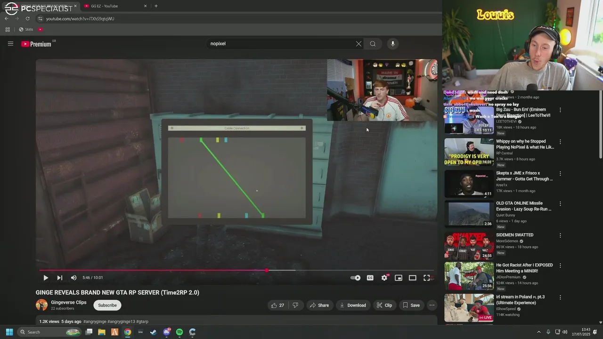Create a Clip of the video
This screenshot has width=603, height=339.
point(384,305)
